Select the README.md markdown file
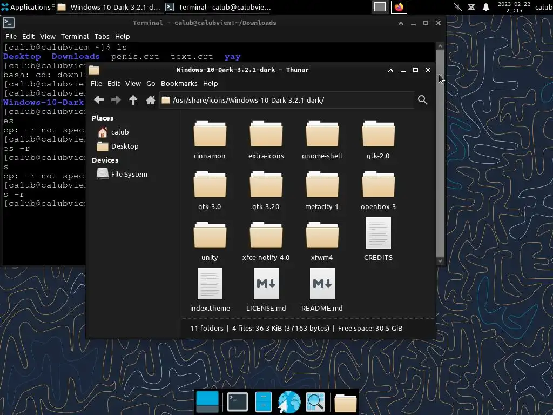The height and width of the screenshot is (415, 553). tap(322, 290)
